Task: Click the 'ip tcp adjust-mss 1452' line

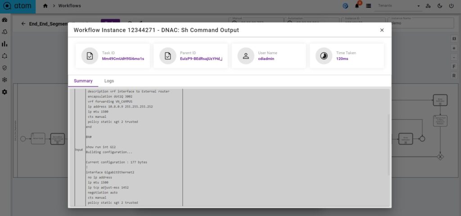Action: [x=108, y=188]
